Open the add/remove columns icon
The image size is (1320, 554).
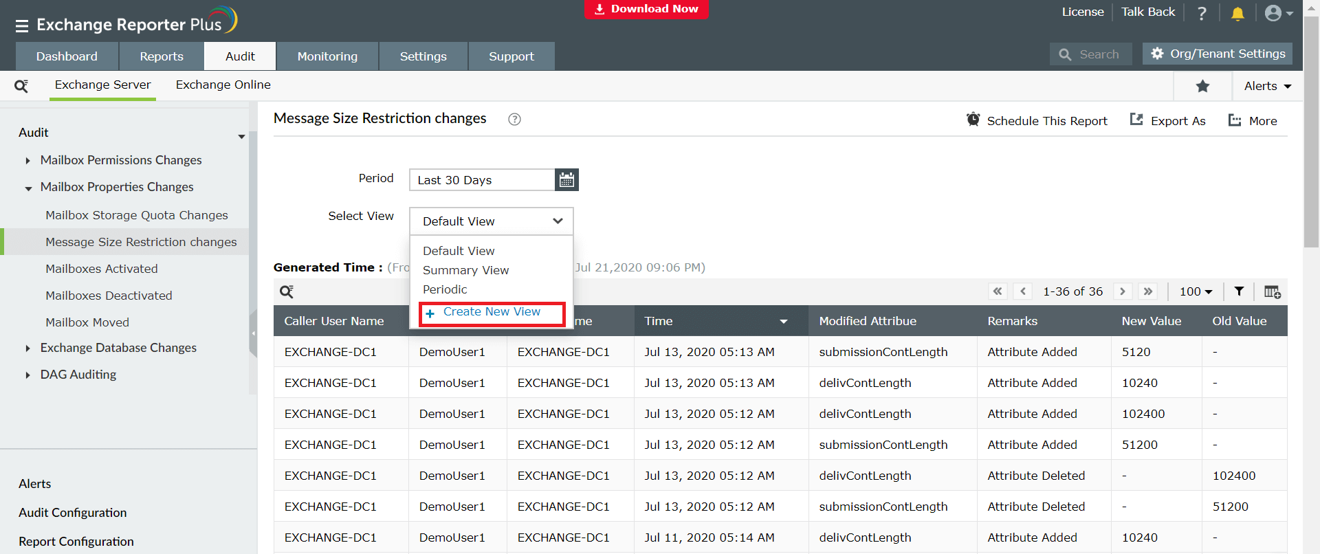pyautogui.click(x=1272, y=291)
